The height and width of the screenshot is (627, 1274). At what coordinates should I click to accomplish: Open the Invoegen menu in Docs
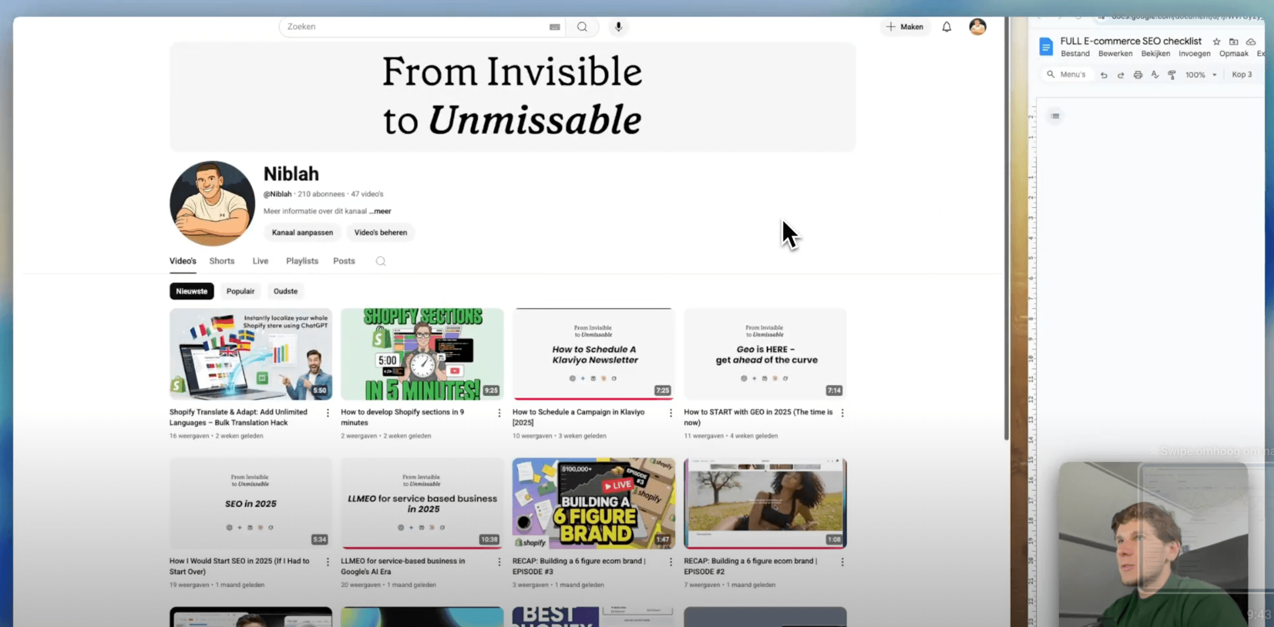(x=1194, y=54)
